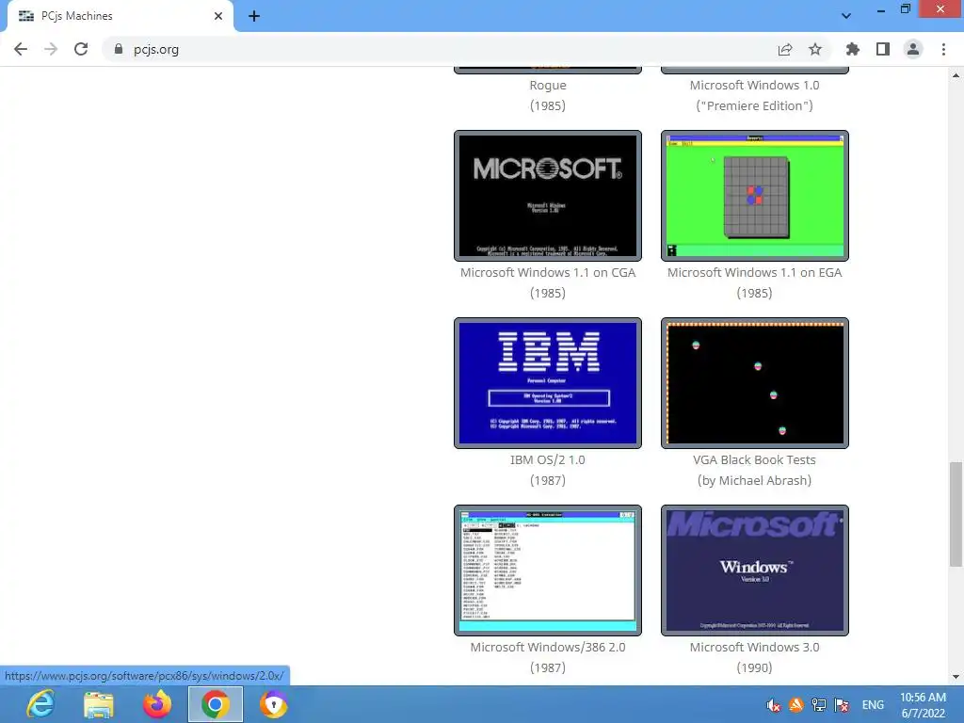Open the Extensions puzzle icon
Screen dimensions: 964x723
pyautogui.click(x=852, y=49)
